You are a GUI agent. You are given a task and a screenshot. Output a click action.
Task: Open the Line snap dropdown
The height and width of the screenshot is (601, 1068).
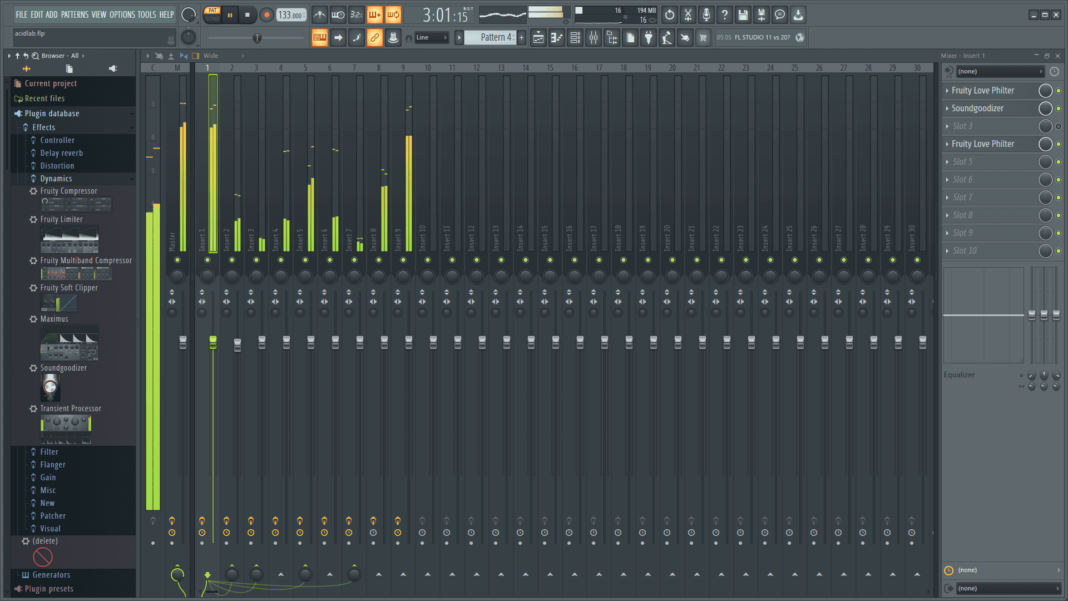[432, 38]
